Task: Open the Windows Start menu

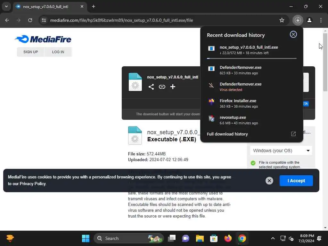Action: click(x=86, y=238)
